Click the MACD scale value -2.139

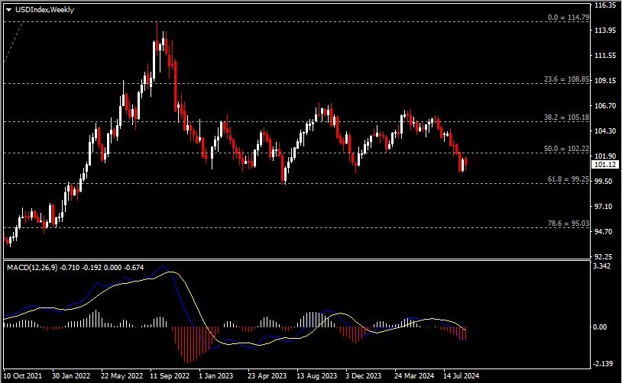pyautogui.click(x=603, y=364)
